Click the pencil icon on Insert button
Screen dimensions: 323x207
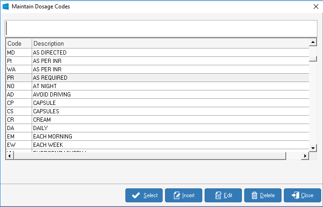[x=176, y=195]
